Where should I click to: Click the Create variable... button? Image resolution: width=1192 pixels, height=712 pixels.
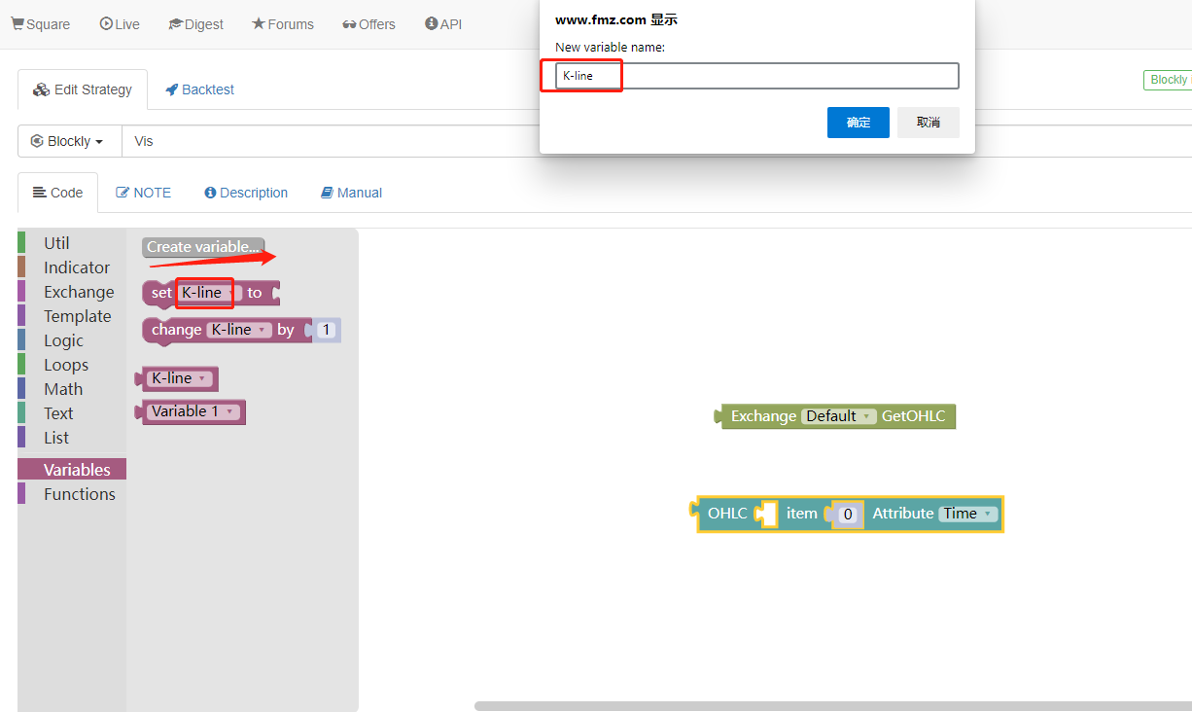(x=203, y=247)
